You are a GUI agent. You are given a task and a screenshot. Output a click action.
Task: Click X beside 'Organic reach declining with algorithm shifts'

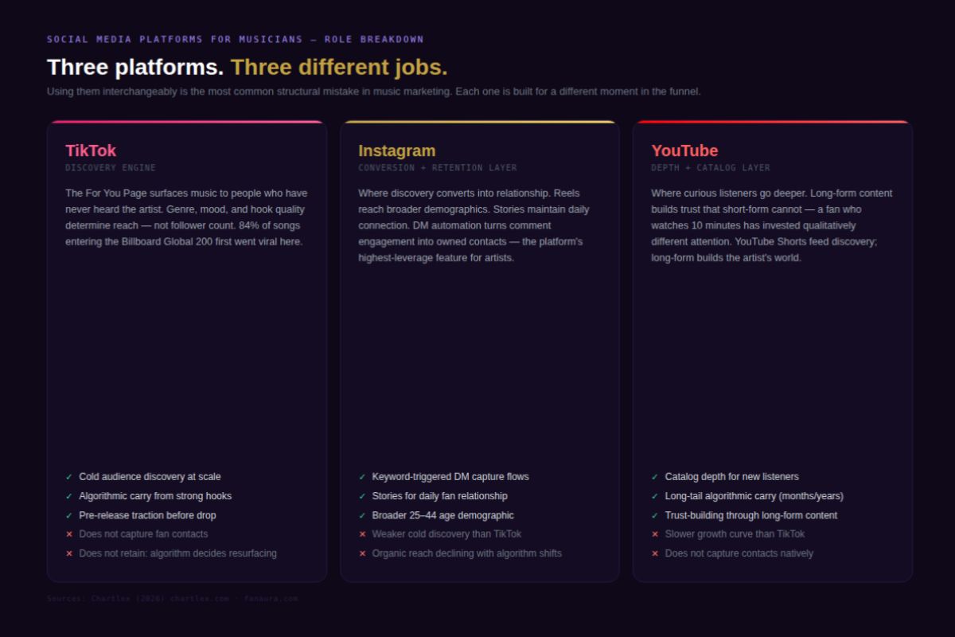coord(362,553)
